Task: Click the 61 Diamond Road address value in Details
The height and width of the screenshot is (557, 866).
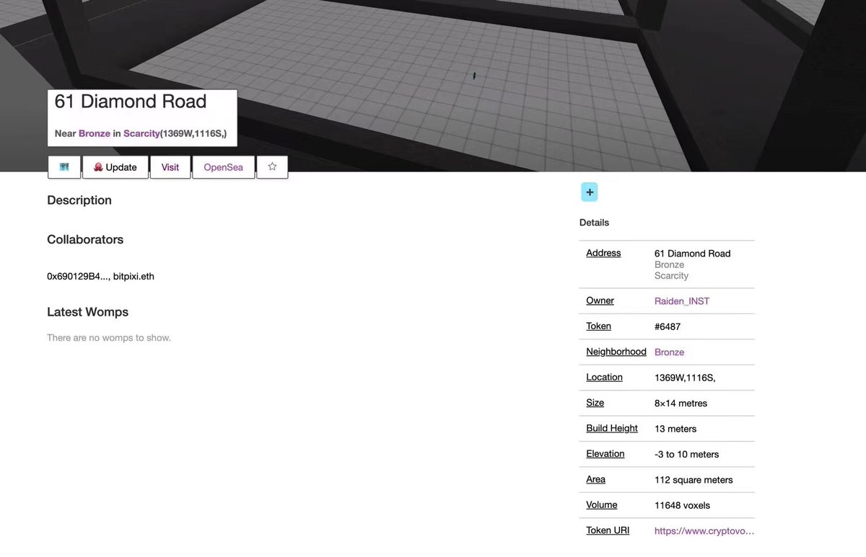Action: [692, 254]
